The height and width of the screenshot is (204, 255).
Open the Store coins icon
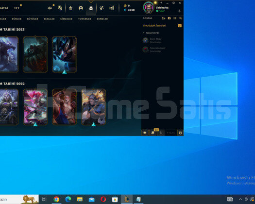pyautogui.click(x=112, y=8)
